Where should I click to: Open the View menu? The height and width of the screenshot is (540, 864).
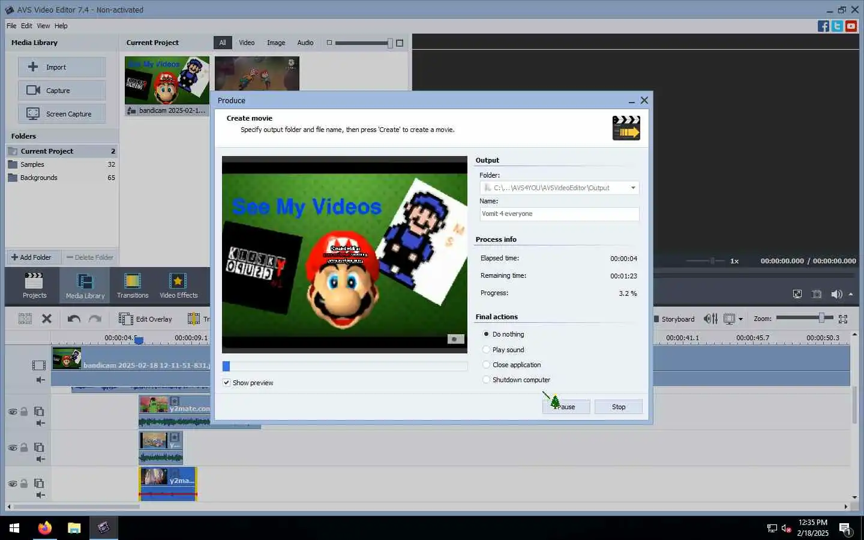coord(43,26)
